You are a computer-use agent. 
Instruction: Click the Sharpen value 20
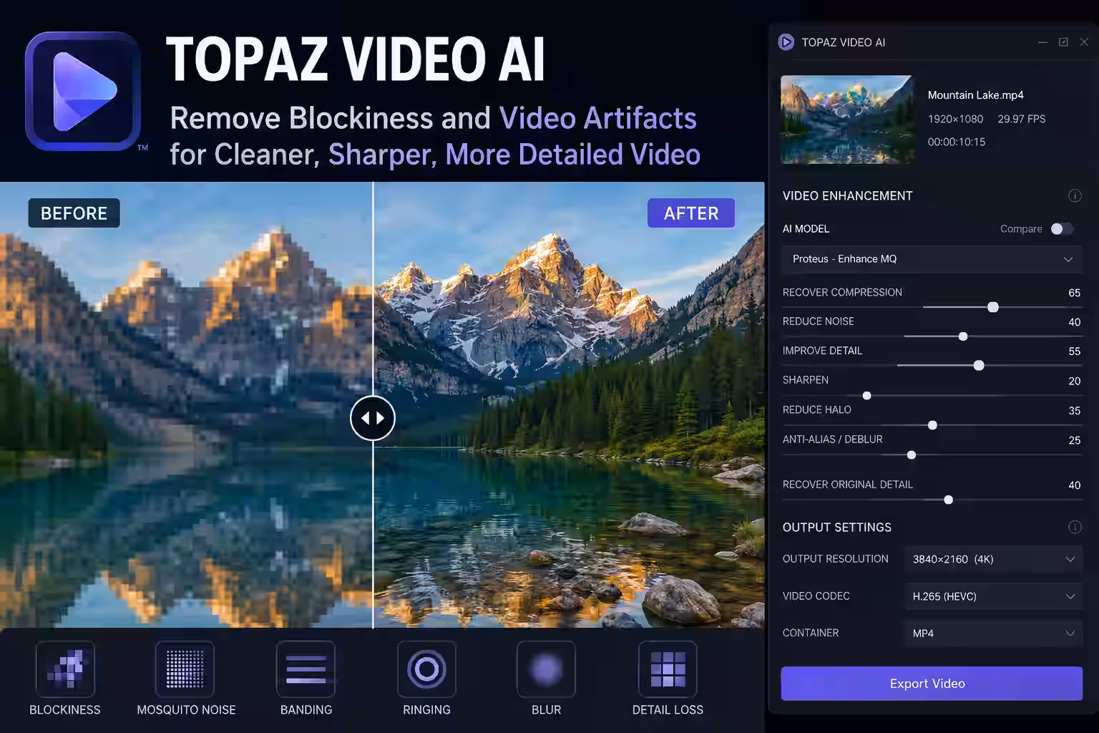[1074, 381]
